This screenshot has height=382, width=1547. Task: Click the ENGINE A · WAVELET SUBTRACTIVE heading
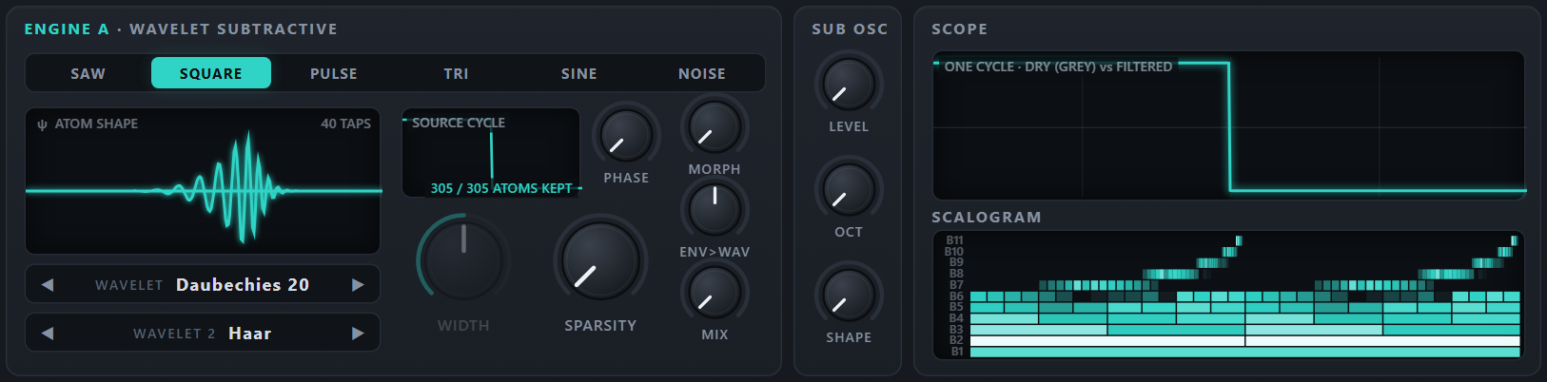(x=181, y=29)
